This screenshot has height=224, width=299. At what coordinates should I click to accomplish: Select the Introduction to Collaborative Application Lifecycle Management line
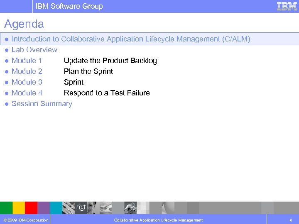131,39
